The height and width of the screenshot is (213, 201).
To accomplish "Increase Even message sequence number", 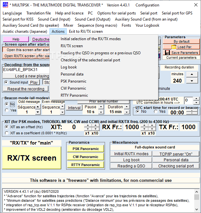I will (x=62, y=107).
